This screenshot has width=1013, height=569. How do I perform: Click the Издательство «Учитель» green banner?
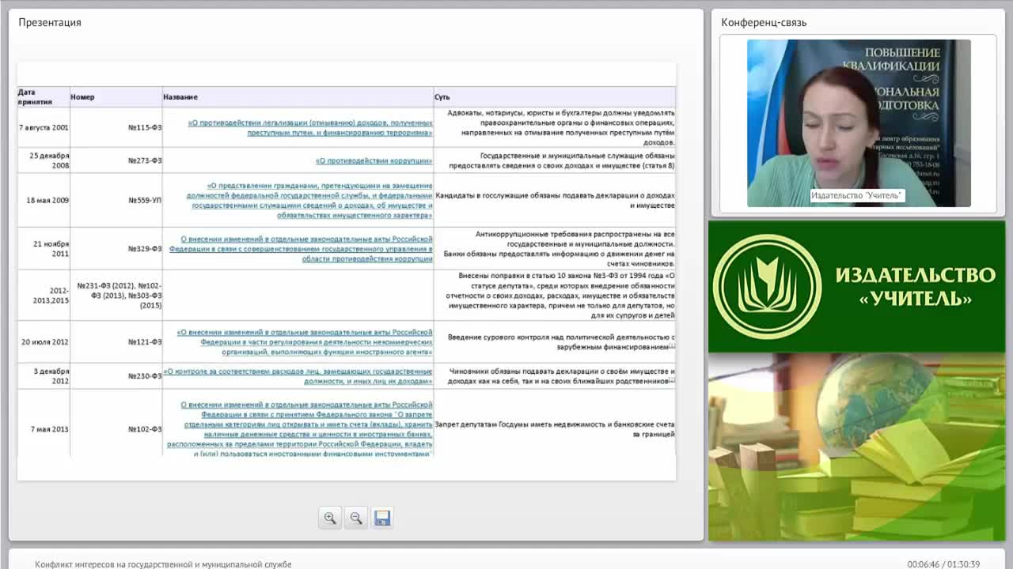coord(856,287)
